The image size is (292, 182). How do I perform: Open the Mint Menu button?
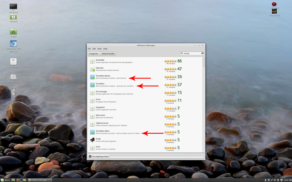pyautogui.click(x=5, y=180)
